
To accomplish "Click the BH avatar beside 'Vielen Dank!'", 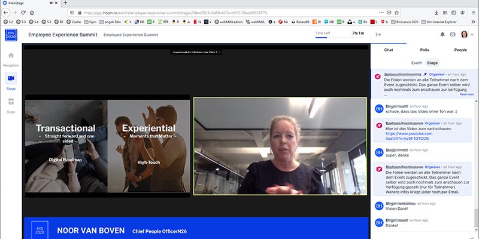I will coord(379,206).
